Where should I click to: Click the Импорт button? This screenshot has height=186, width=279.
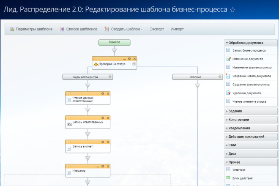coord(177,29)
